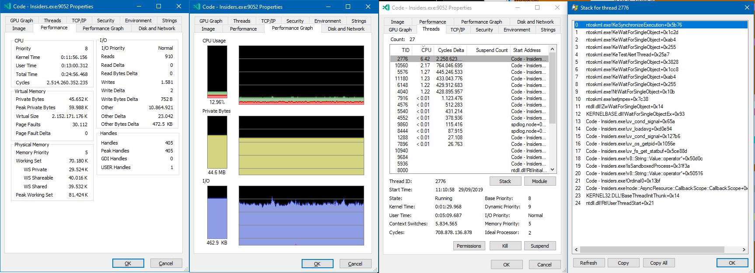Select stack frame 19 IsSandboxedProcess
Image resolution: width=755 pixels, height=273 pixels.
click(661, 166)
